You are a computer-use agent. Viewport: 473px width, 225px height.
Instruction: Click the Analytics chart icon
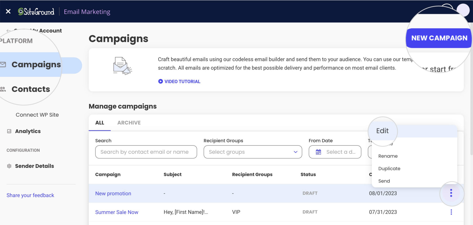click(x=9, y=131)
